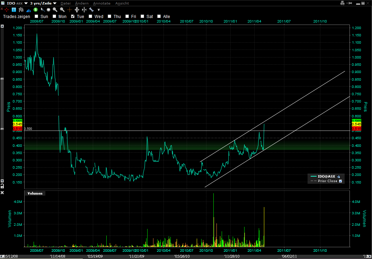Select the red crosshair target tool
Viewport: 372px width, 259px height.
pos(6,10)
